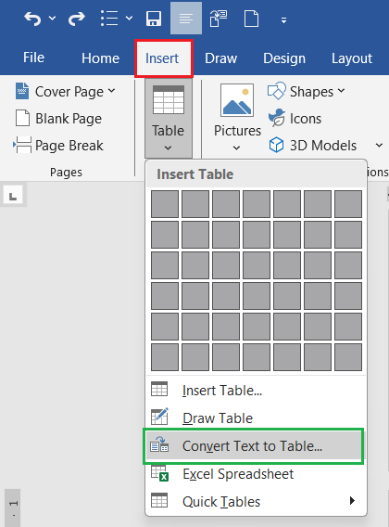The width and height of the screenshot is (389, 527).
Task: Click the Pages group label
Action: tap(66, 173)
